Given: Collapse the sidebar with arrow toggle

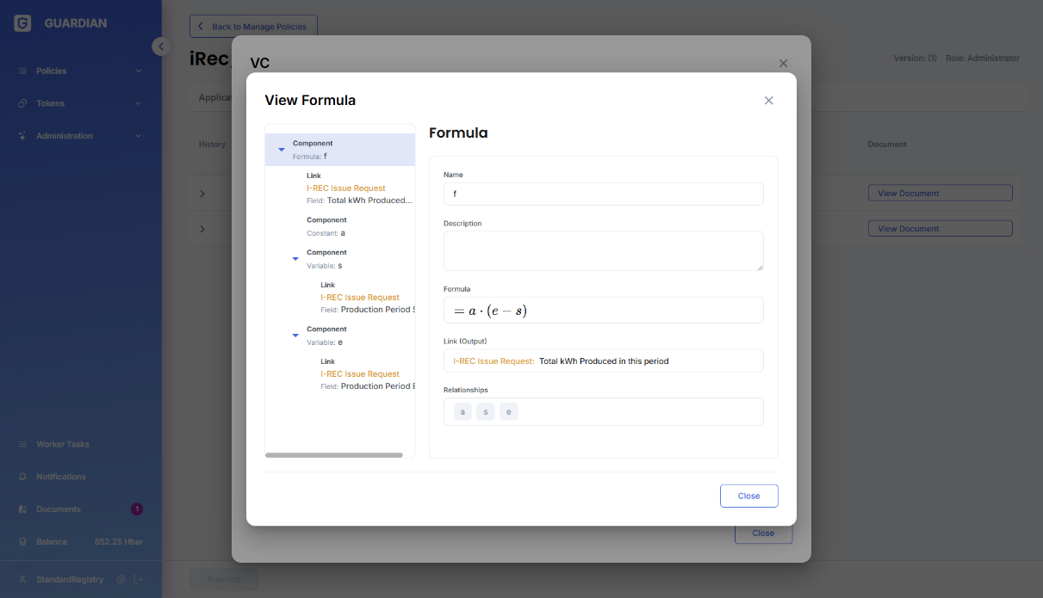Looking at the screenshot, I should [161, 46].
